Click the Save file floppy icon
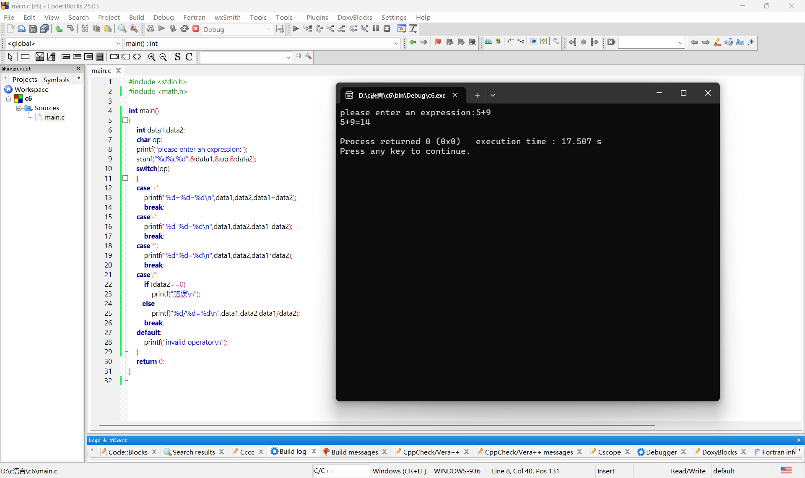 33,29
